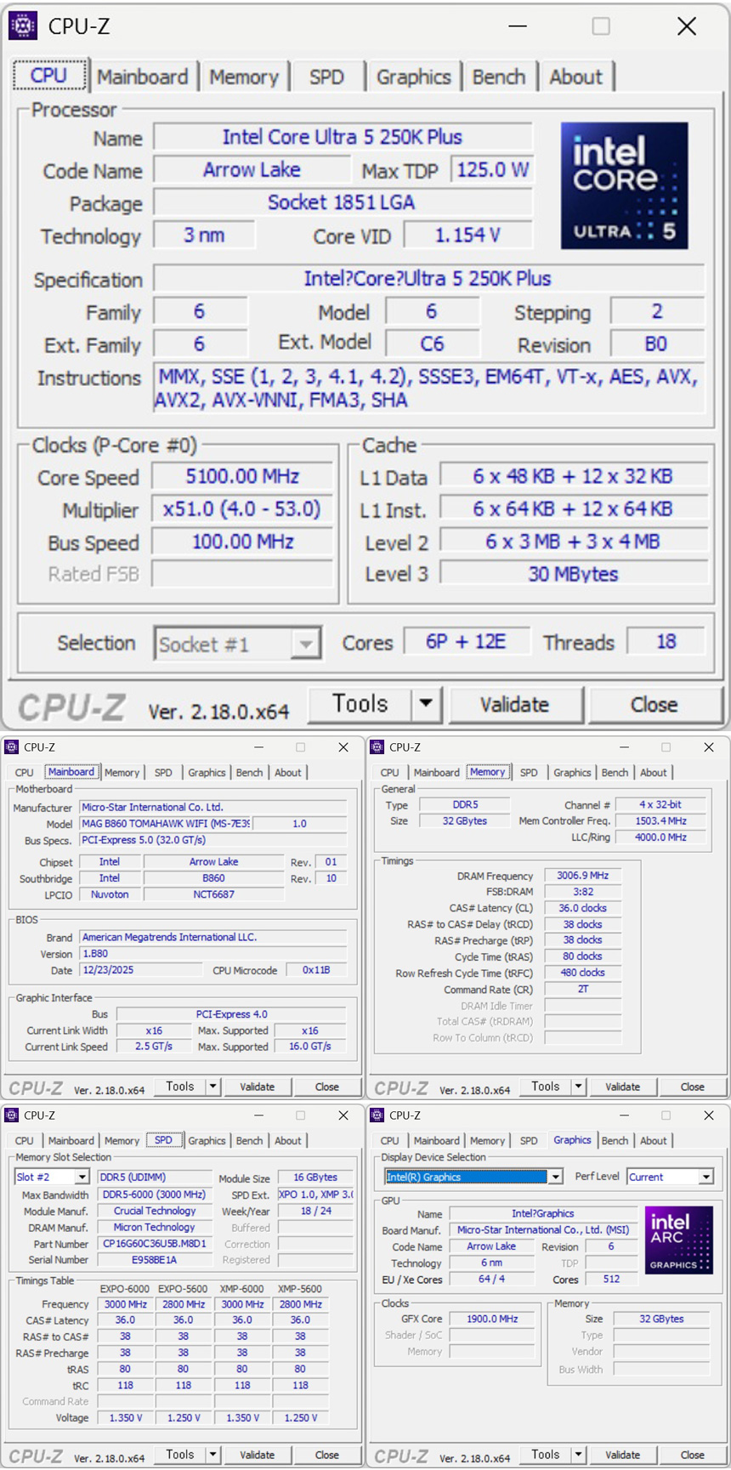The width and height of the screenshot is (731, 1470).
Task: Click CPU-Z app icon in the large top window
Action: 23,26
